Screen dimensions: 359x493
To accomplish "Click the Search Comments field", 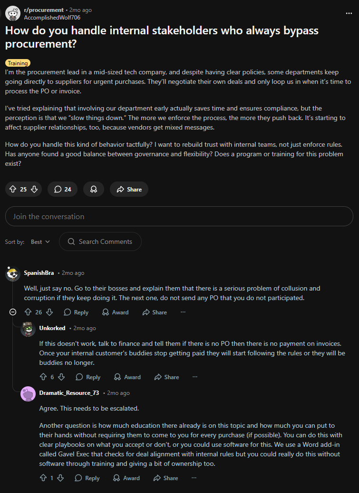I will coord(100,241).
